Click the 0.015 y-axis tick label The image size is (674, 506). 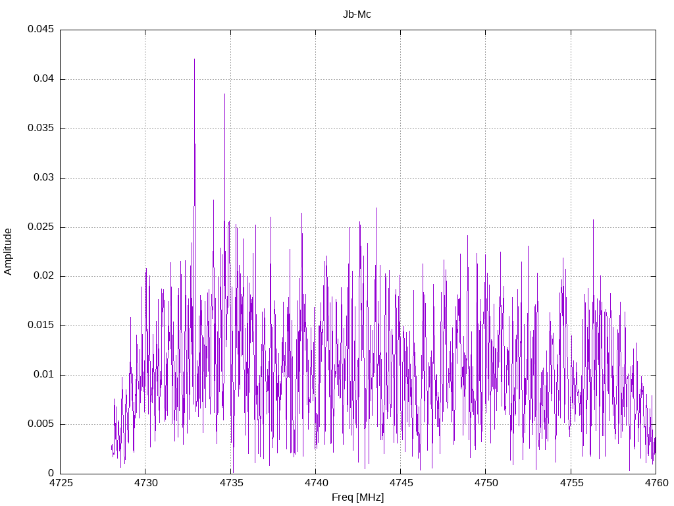tap(41, 325)
